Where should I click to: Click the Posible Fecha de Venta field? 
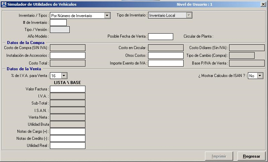click(160, 36)
